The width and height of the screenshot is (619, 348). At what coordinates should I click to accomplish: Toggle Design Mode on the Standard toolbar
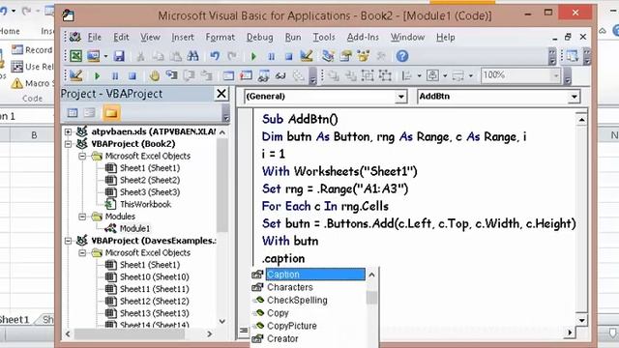[x=307, y=56]
